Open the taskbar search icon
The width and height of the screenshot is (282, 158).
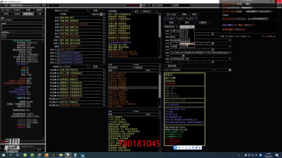[x=11, y=155]
